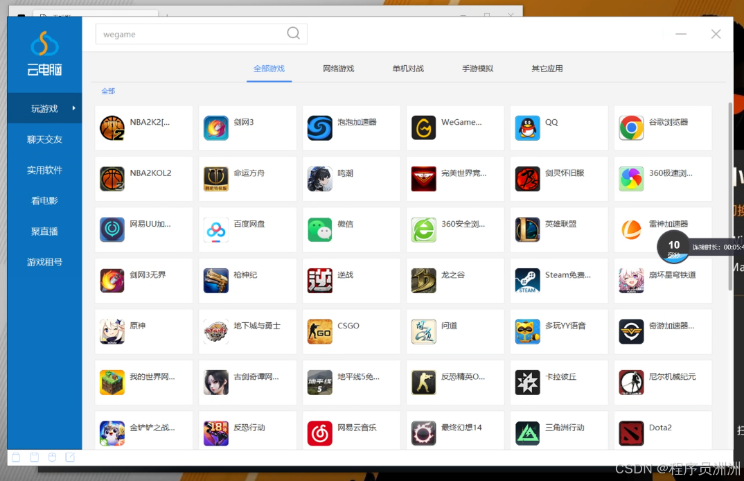Open 完美世界竞技 platform icon

pyautogui.click(x=424, y=179)
